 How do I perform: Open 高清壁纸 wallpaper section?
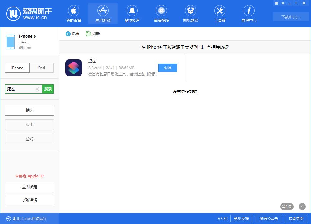[161, 14]
